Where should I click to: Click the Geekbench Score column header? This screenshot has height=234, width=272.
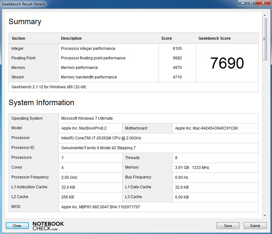click(214, 38)
